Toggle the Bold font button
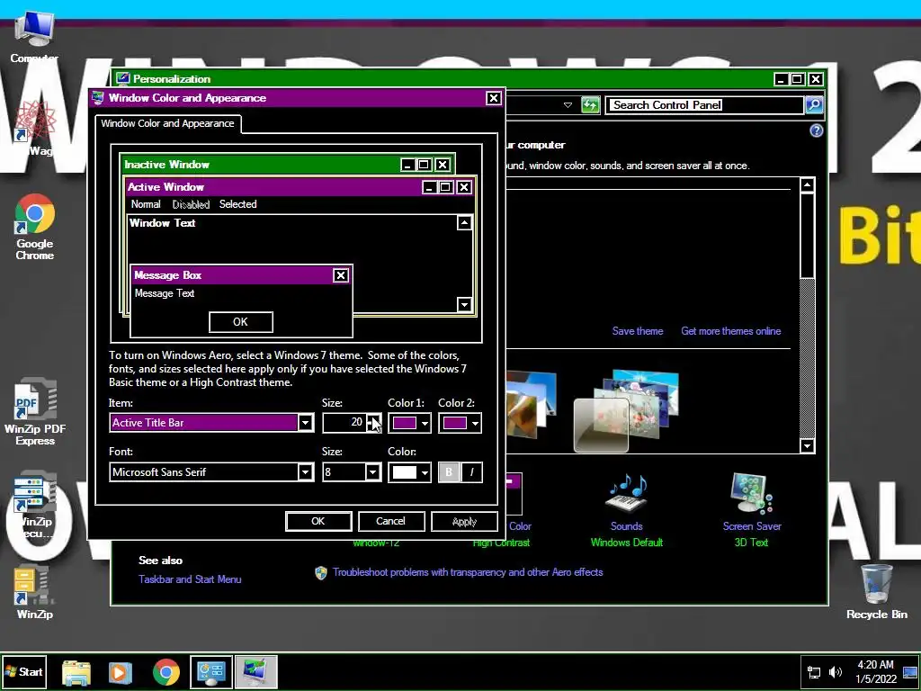This screenshot has width=921, height=691. pos(450,471)
